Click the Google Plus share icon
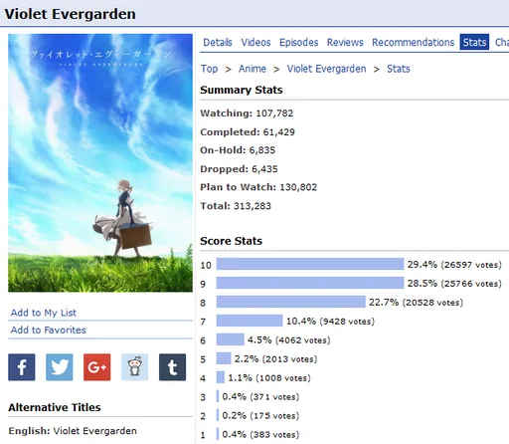Screen dimensions: 509x444 (97, 367)
